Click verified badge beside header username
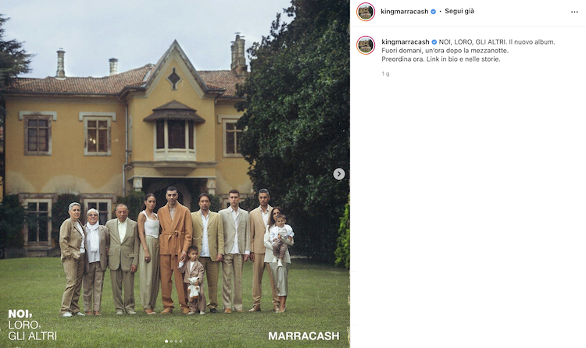The image size is (586, 348). click(433, 12)
